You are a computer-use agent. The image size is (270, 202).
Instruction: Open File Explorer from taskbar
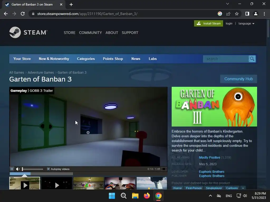click(x=135, y=196)
